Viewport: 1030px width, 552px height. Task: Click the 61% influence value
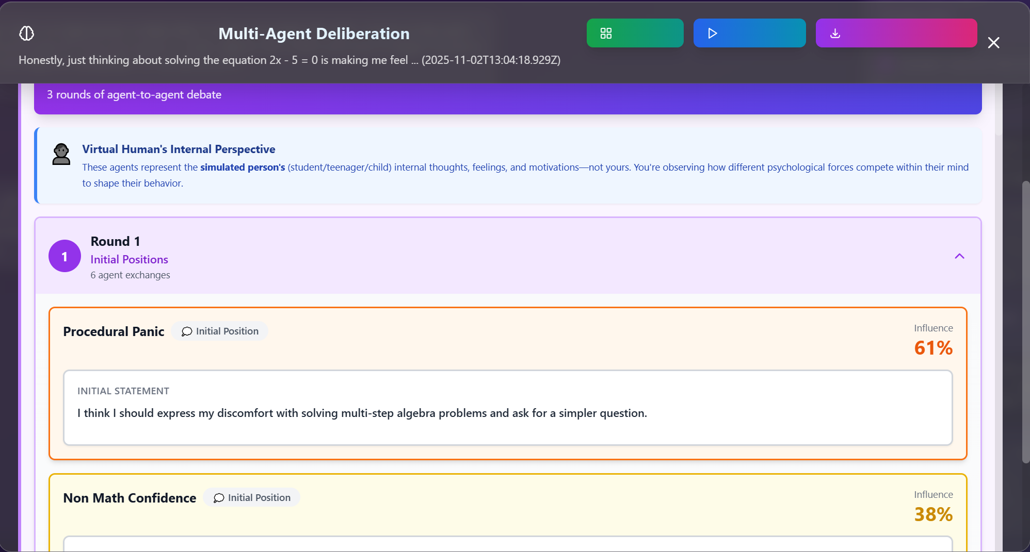coord(933,348)
